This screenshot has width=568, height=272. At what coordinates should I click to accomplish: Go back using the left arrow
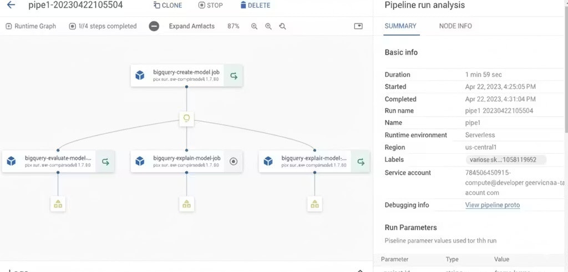click(11, 5)
